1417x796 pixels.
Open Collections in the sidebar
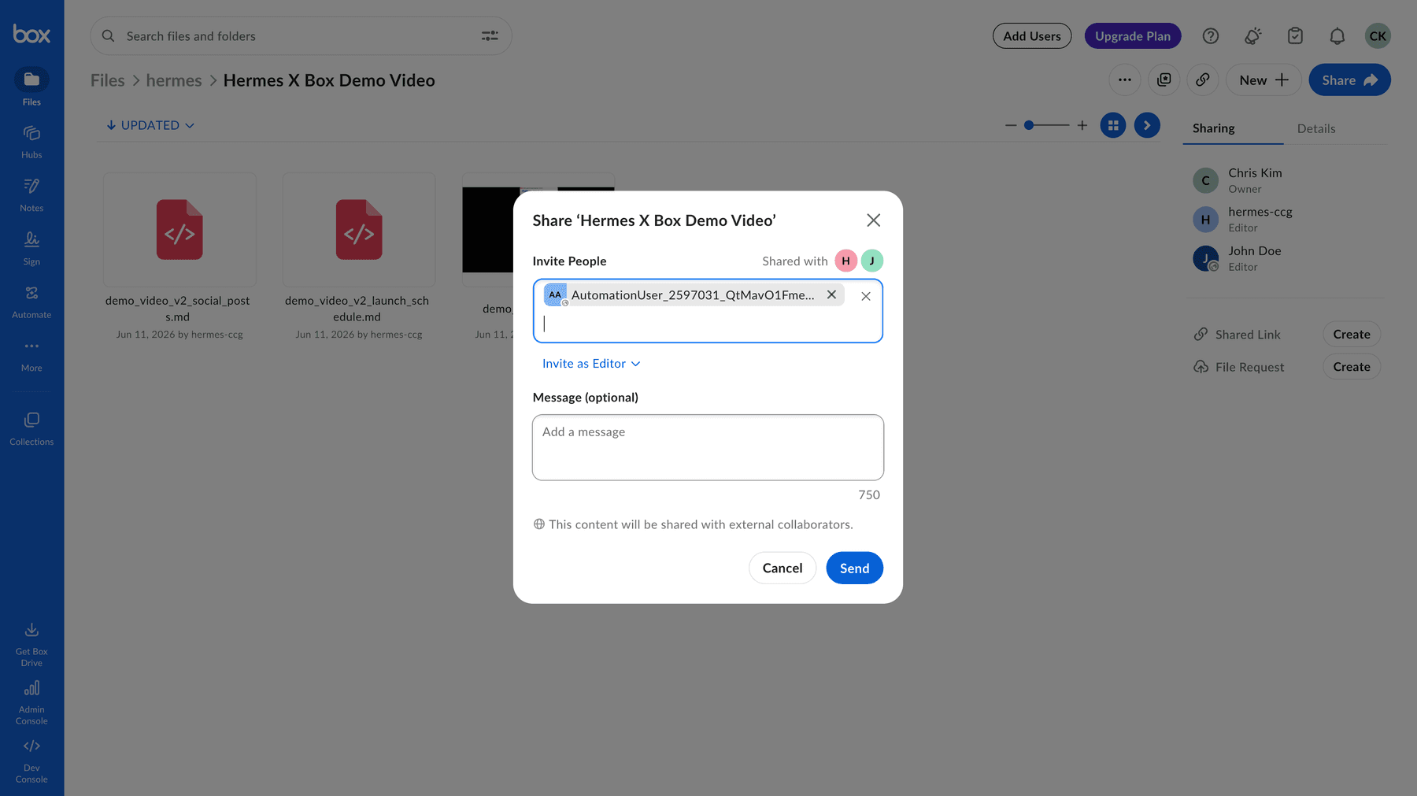tap(31, 428)
